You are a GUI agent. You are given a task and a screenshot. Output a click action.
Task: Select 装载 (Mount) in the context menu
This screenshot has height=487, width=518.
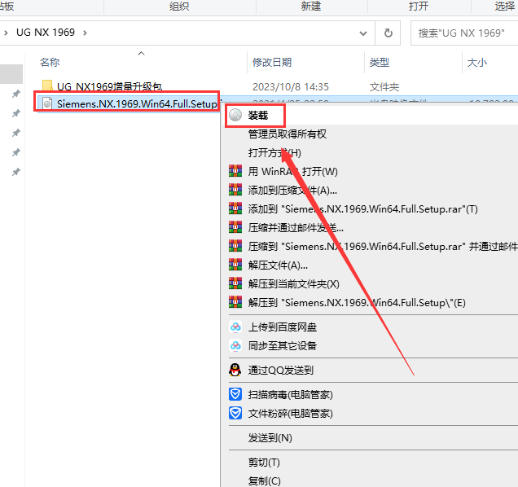point(257,116)
